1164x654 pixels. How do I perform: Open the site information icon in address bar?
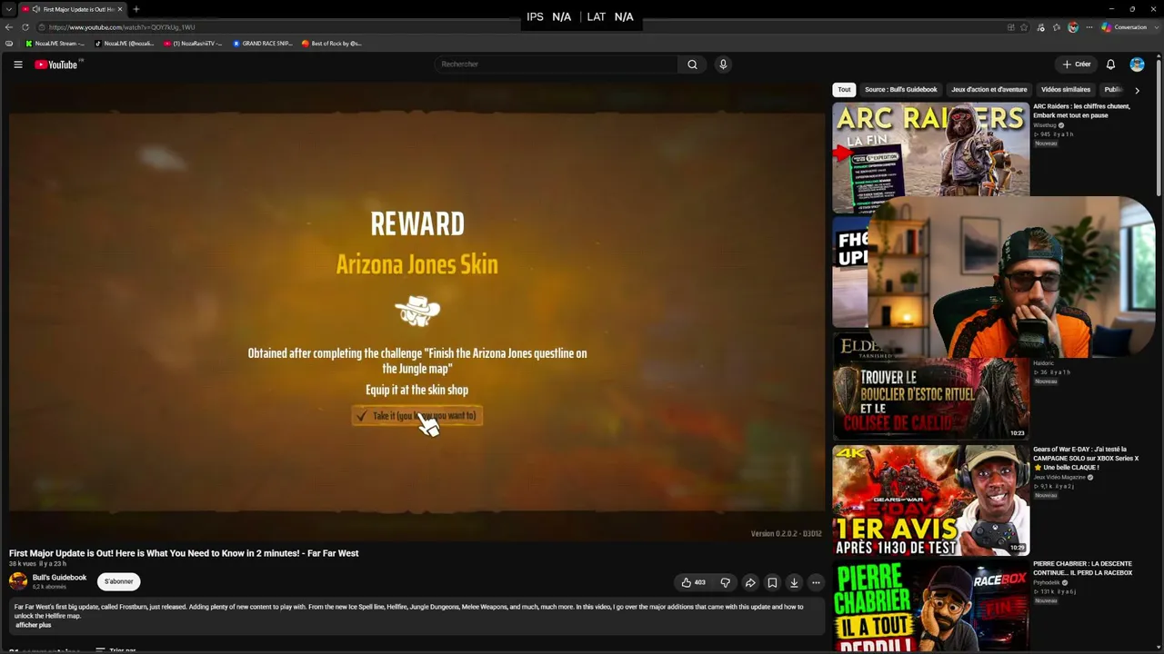(x=42, y=27)
